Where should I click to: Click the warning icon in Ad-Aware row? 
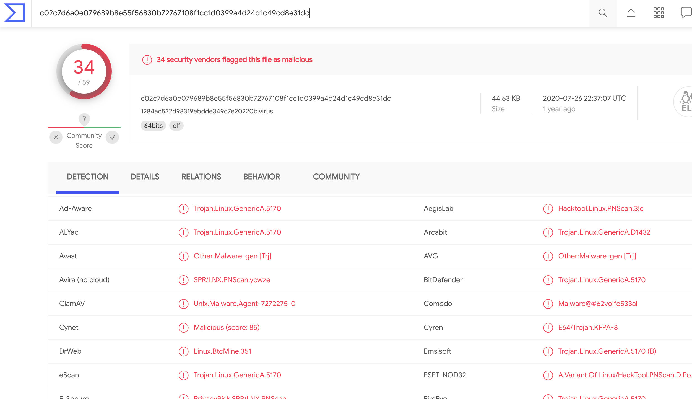(x=183, y=209)
